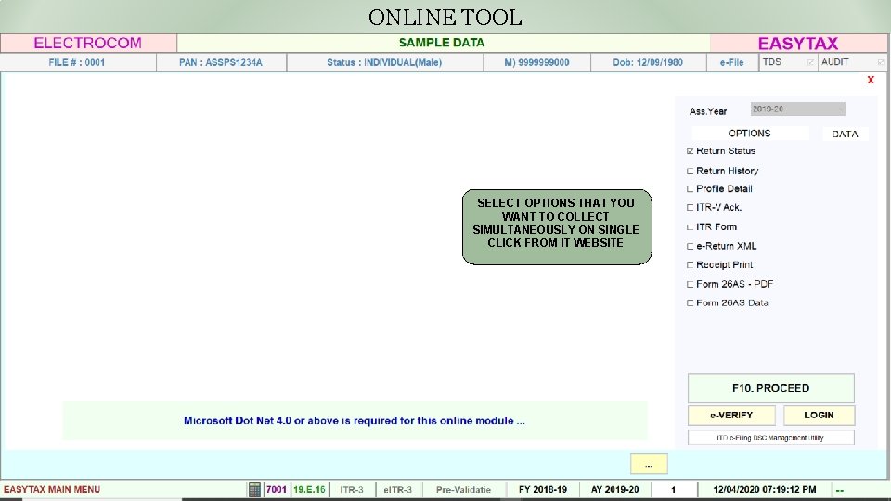Screen dimensions: 891x501
Task: Click the ELECTROCOM label
Action: 88,44
